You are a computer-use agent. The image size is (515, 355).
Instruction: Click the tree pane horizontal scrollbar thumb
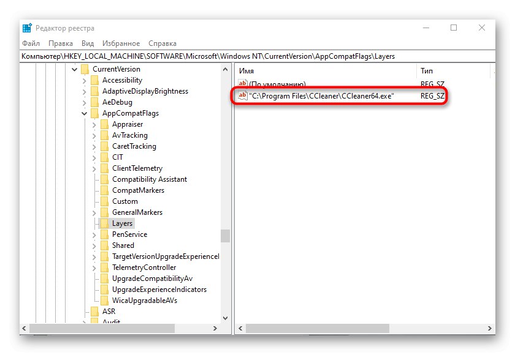pos(102,328)
